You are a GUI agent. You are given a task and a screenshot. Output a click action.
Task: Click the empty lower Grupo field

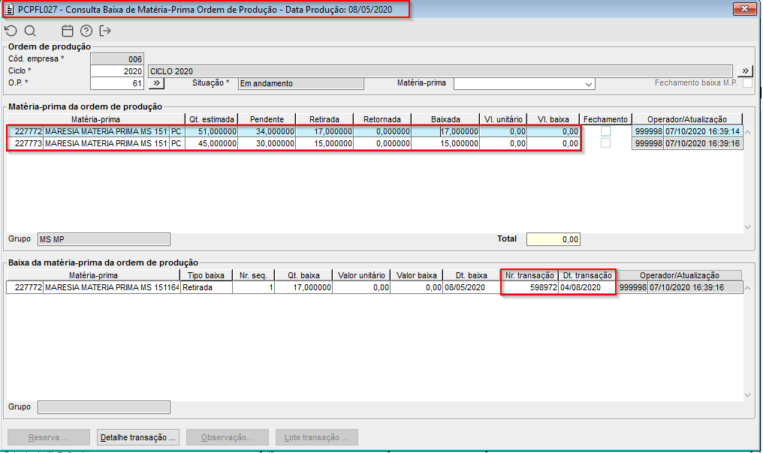coord(104,406)
